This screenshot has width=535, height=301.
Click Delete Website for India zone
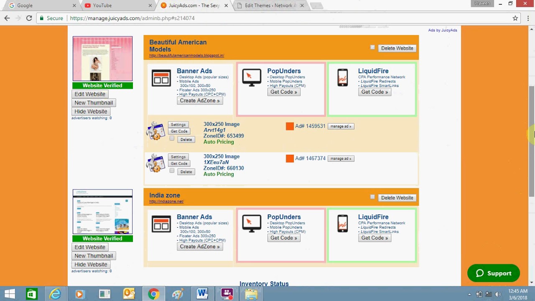[x=397, y=198]
